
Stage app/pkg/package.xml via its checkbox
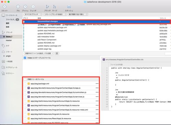click(x=25, y=84)
